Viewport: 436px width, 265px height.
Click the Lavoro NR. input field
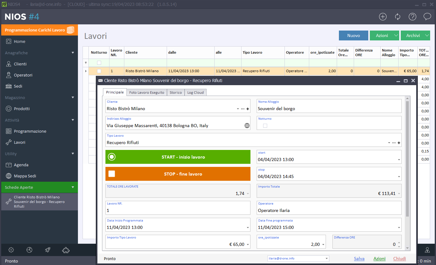pos(178,210)
